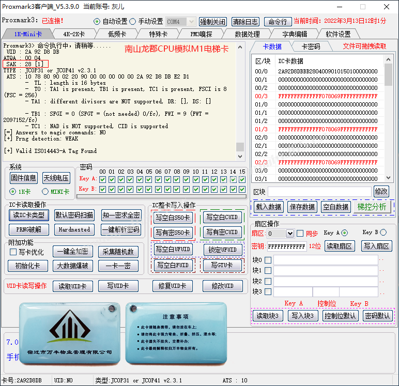Switch to the 4K-2K卡 tab
This screenshot has height=386, width=399.
pos(74,34)
